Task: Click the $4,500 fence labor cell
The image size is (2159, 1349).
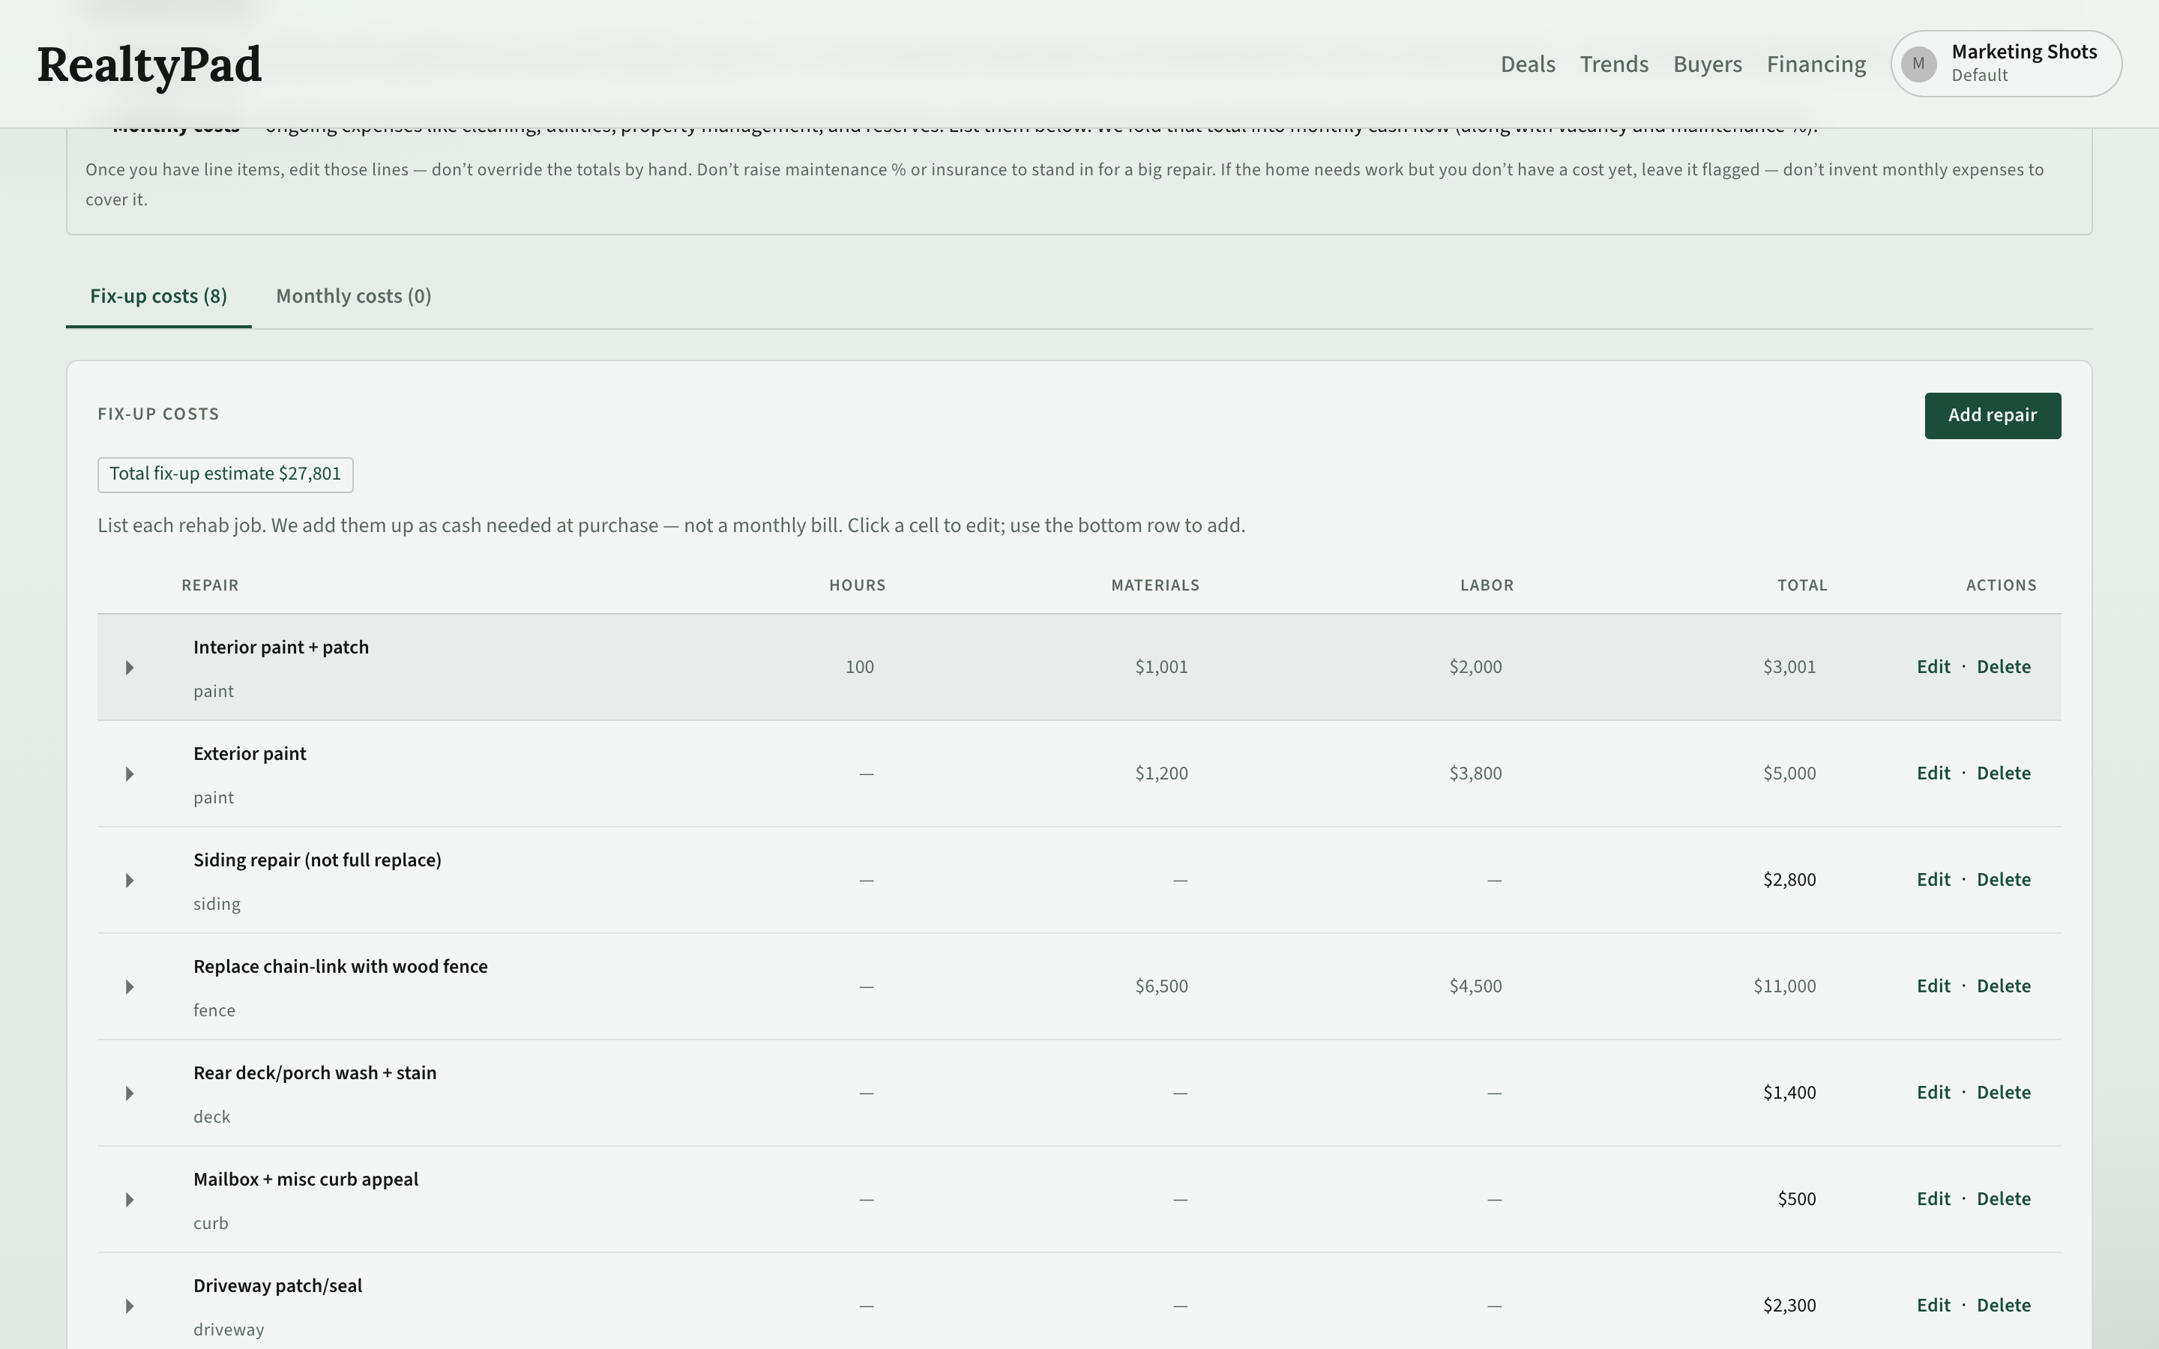Action: (1475, 986)
